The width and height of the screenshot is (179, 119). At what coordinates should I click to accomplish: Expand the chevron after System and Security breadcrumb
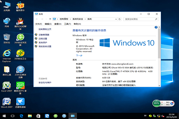85,19
